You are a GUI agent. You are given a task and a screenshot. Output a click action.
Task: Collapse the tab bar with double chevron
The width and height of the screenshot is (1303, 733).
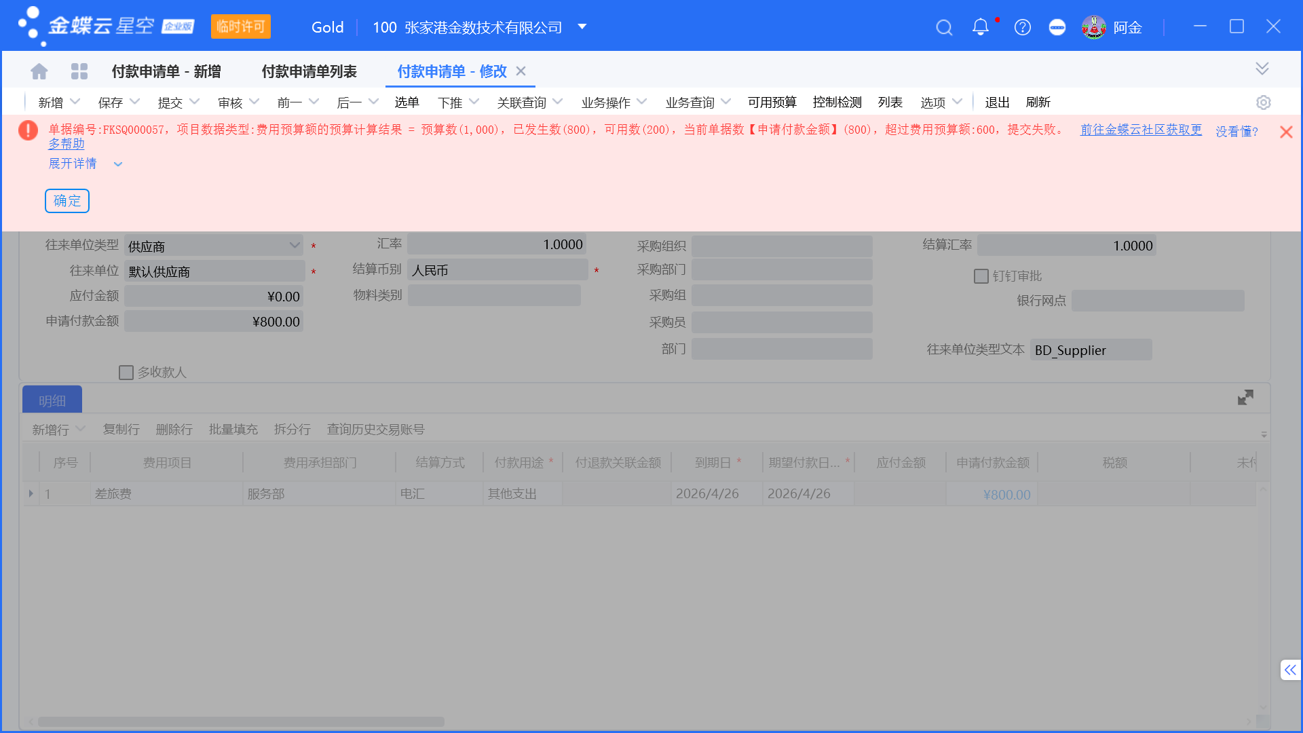tap(1262, 69)
